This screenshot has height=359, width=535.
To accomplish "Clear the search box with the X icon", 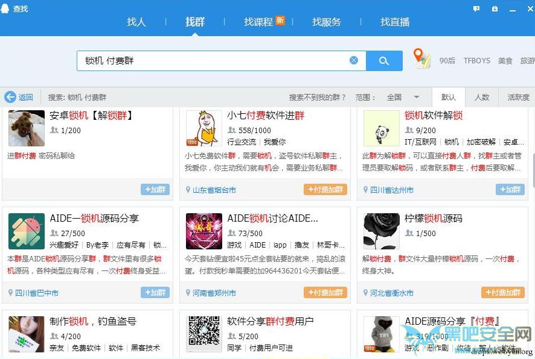I will coord(354,60).
